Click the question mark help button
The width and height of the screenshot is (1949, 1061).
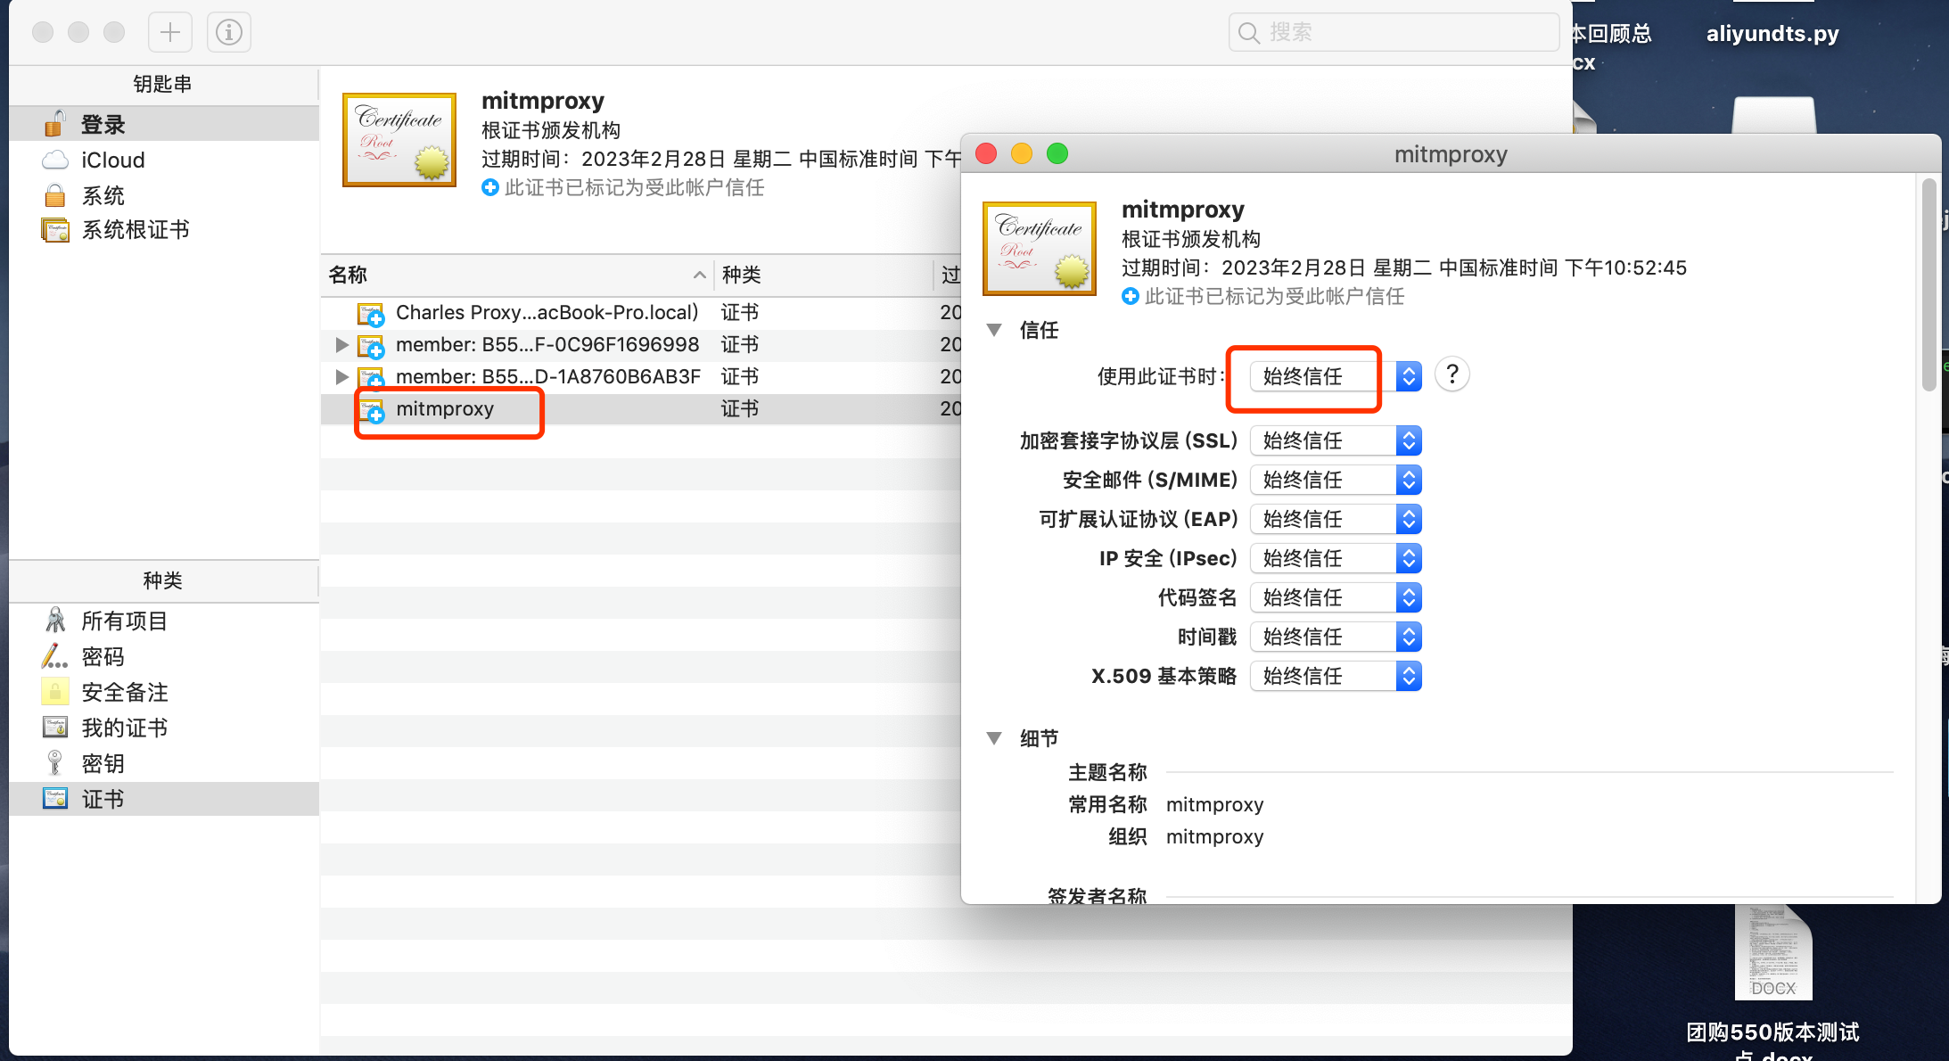coord(1452,374)
